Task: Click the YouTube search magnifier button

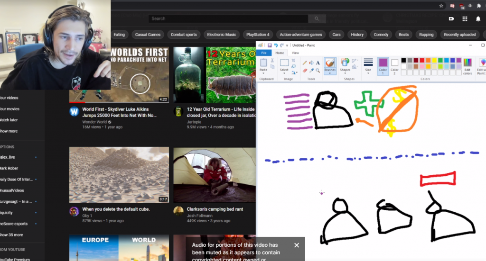Action: tap(317, 18)
